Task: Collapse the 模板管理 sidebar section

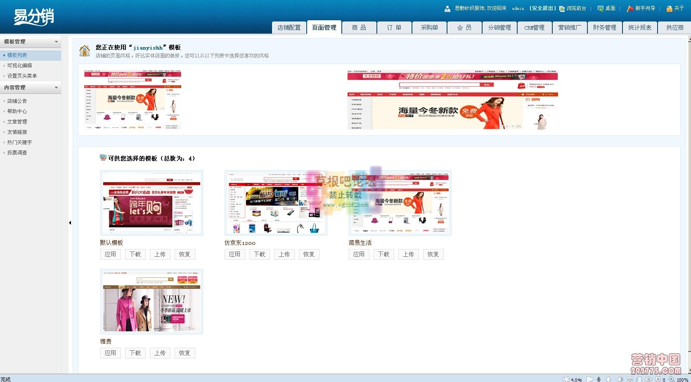Action: point(57,41)
